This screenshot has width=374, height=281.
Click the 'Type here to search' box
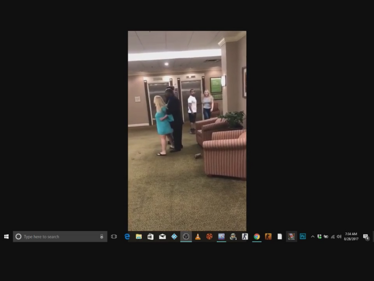[60, 237]
